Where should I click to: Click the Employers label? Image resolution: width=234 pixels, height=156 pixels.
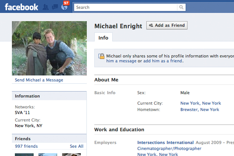click(x=105, y=143)
